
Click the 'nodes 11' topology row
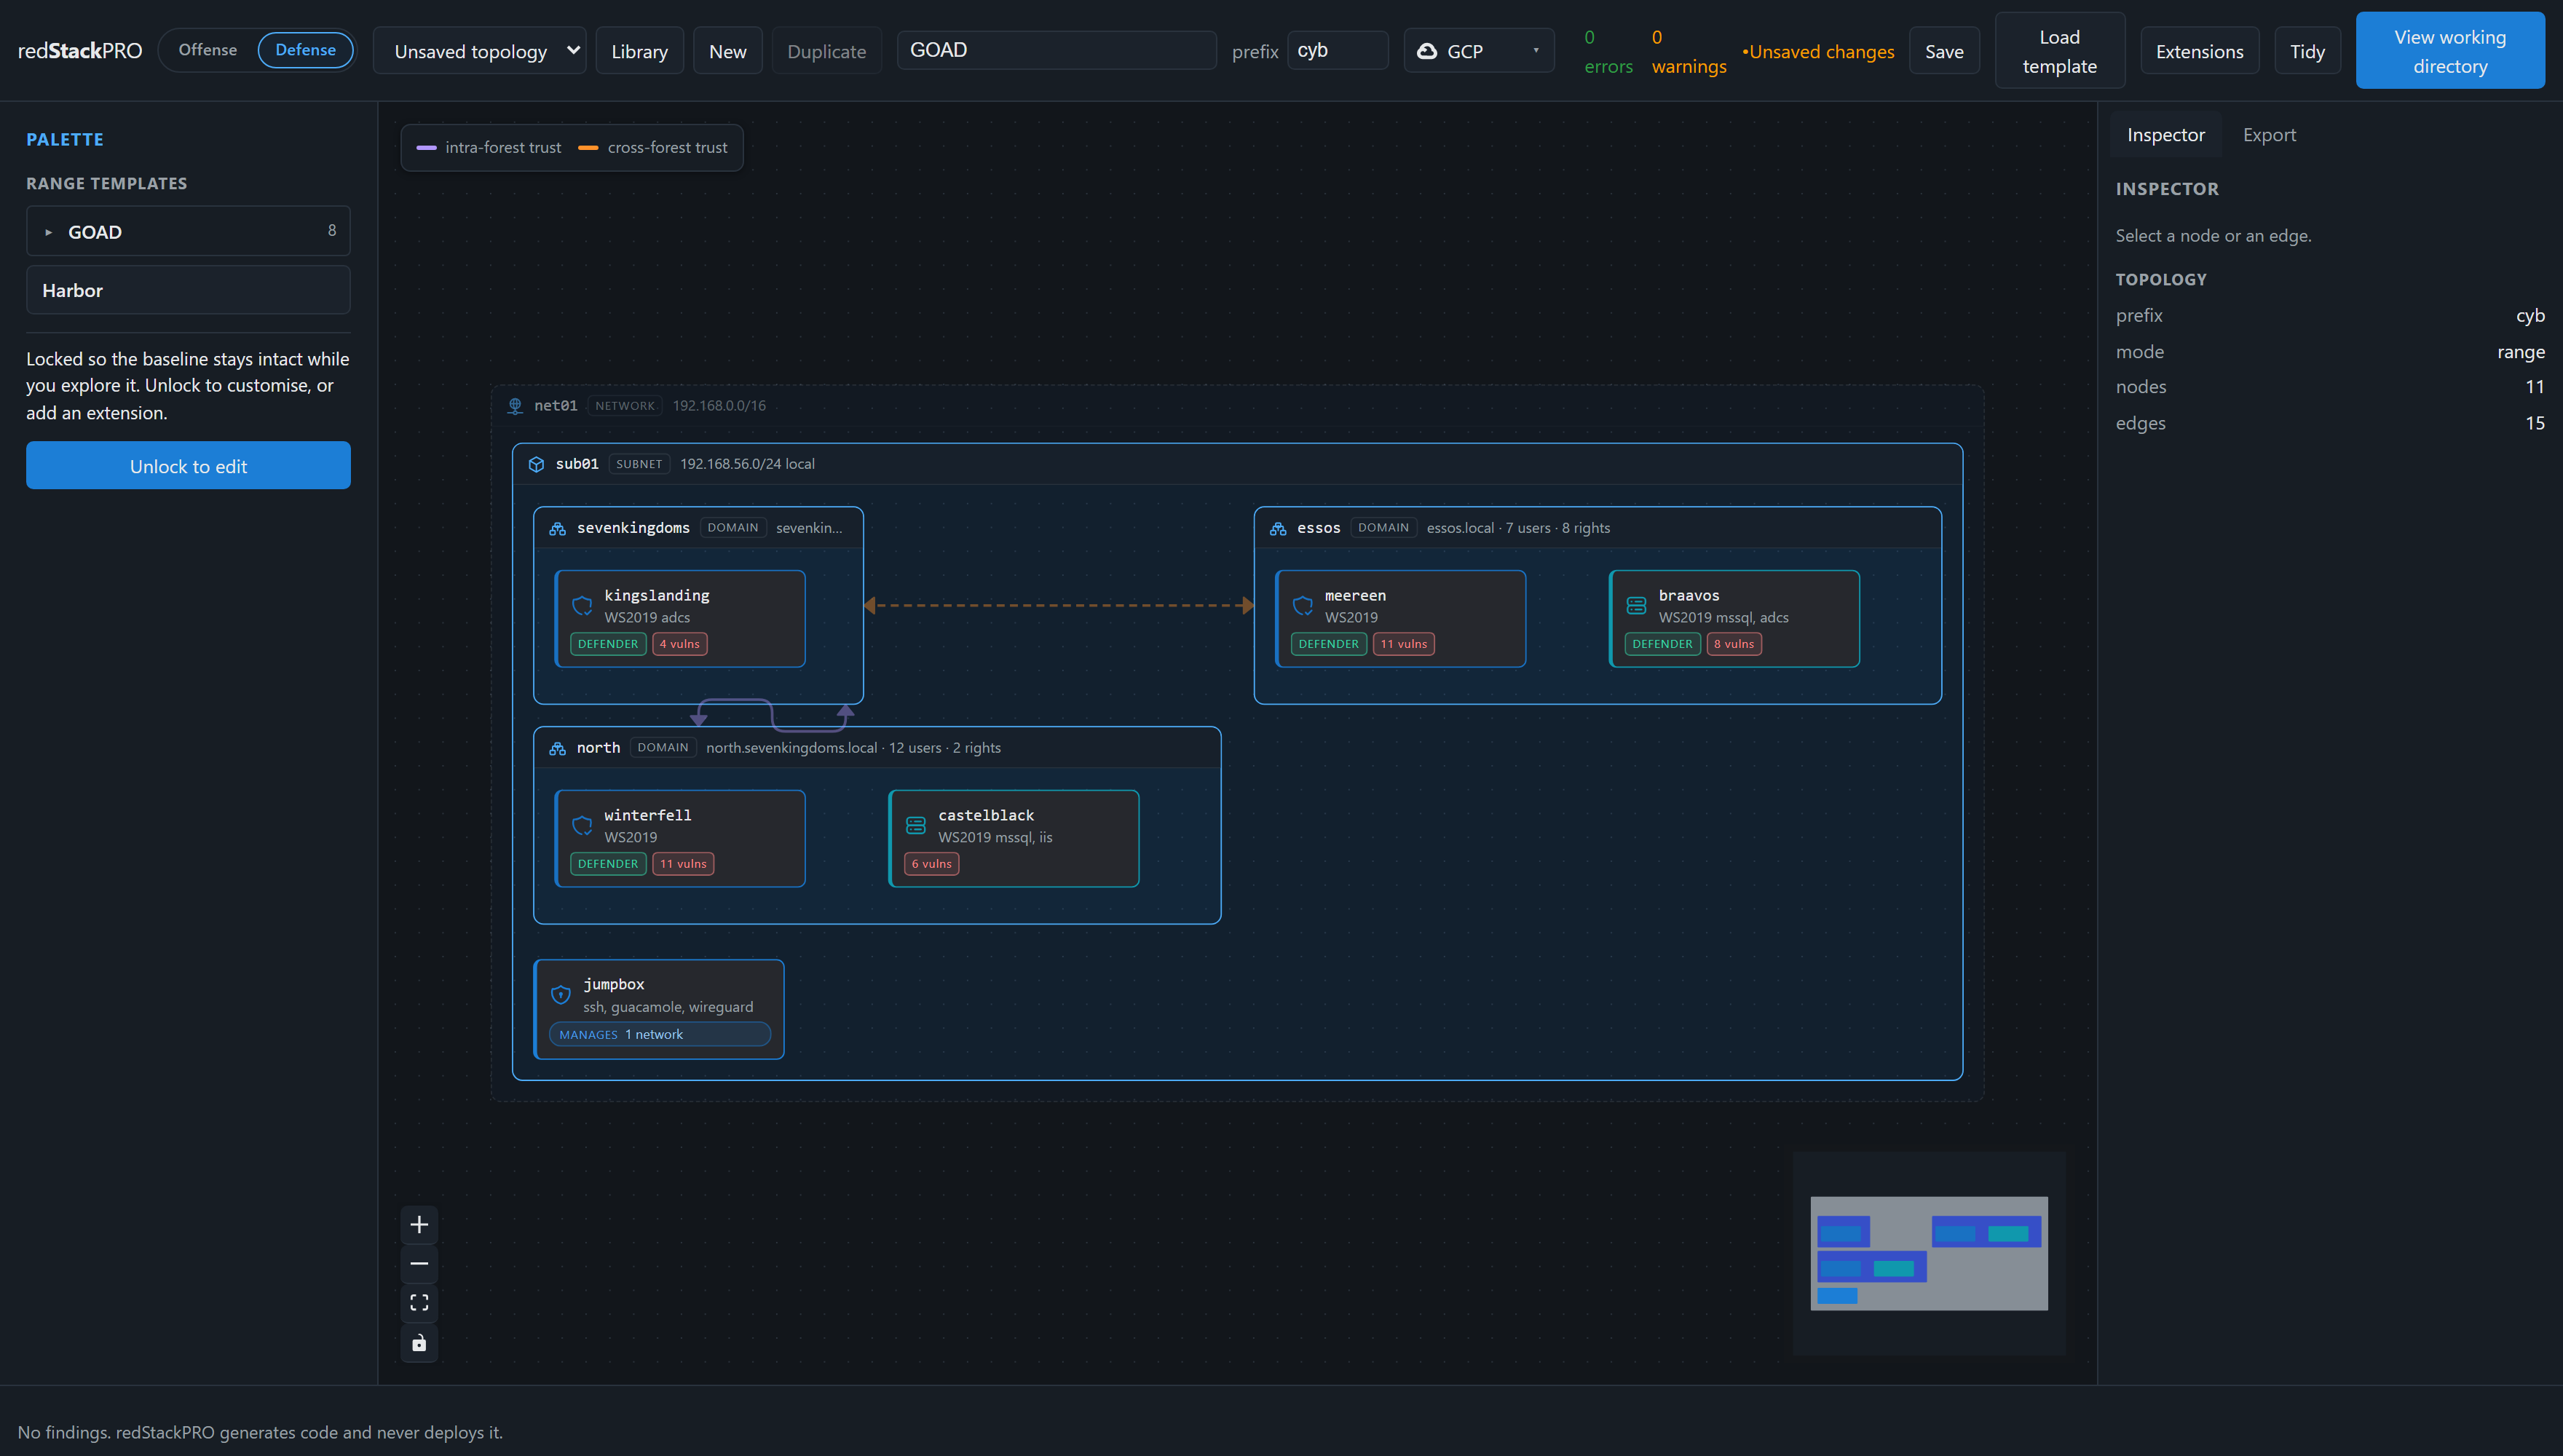(x=2330, y=387)
